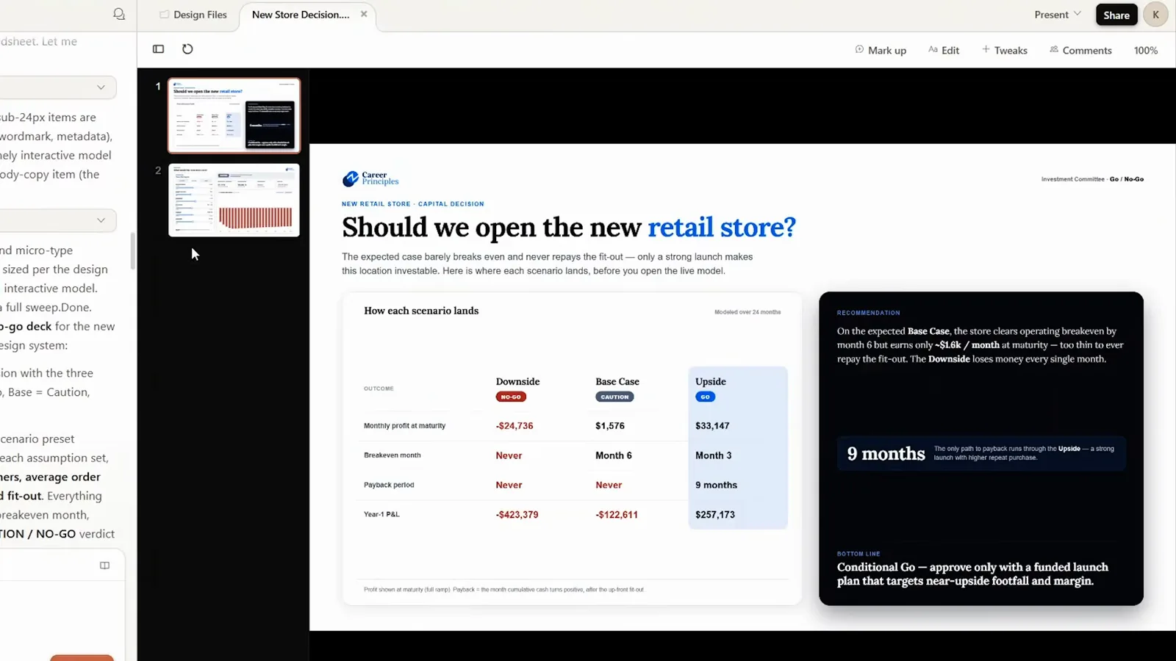The width and height of the screenshot is (1176, 661).
Task: Click the 'Month 6' breakeven cell
Action: pos(614,455)
